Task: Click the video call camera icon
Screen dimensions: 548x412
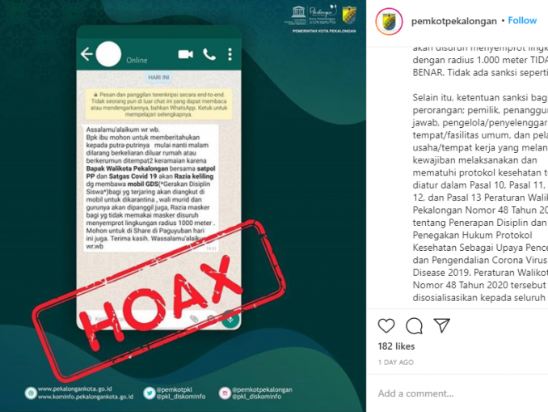Action: tap(186, 54)
